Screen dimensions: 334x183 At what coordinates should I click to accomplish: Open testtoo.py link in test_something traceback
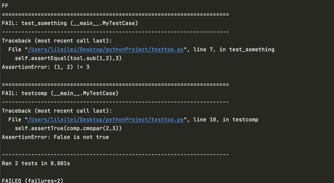pos(106,49)
